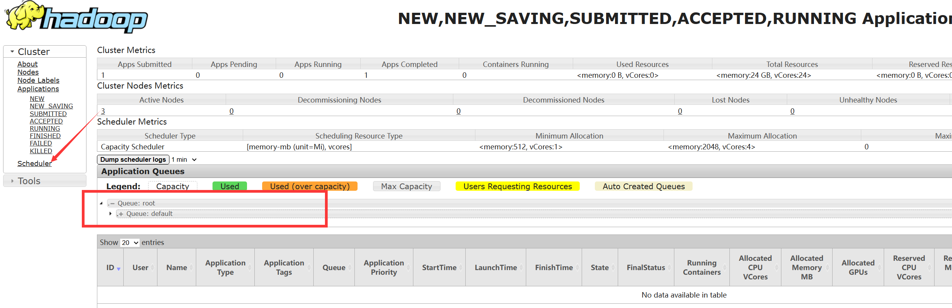Sort table by Application Tags column
The height and width of the screenshot is (308, 952).
(x=284, y=267)
